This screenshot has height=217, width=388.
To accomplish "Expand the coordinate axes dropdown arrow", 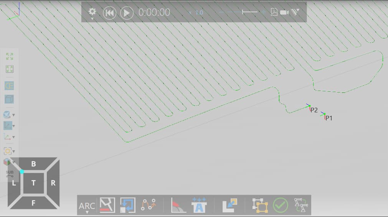I will click(x=14, y=137).
